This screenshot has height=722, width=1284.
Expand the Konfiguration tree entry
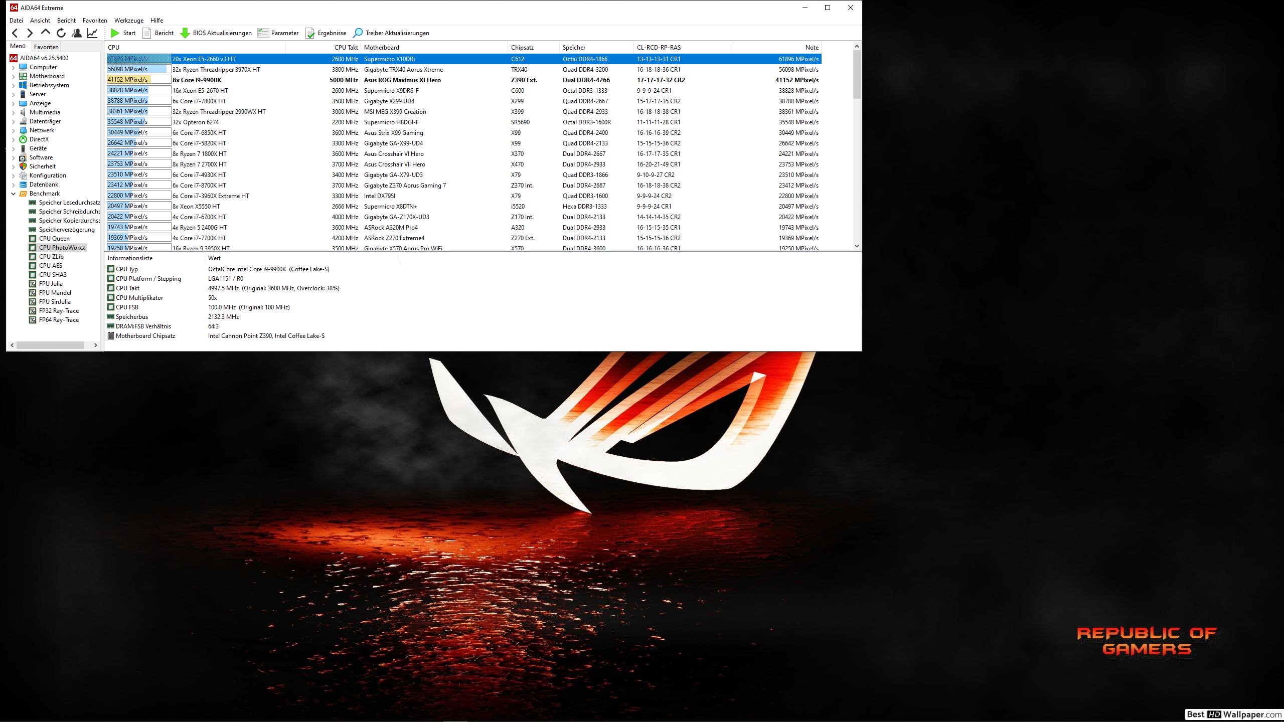click(13, 175)
